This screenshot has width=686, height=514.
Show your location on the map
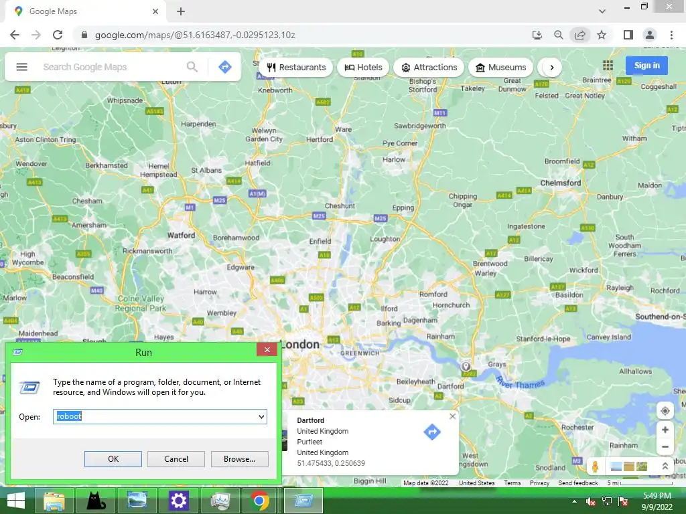665,411
